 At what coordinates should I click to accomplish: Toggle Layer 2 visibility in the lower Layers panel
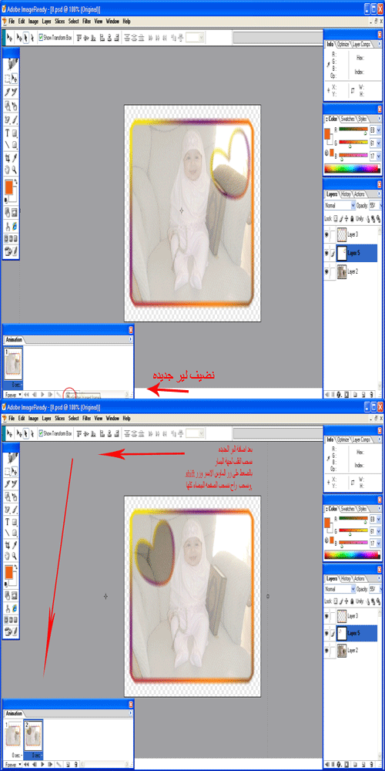tap(326, 649)
